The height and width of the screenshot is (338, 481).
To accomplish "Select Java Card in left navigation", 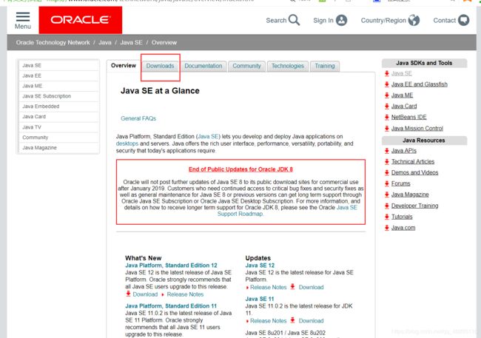I will 59,117.
